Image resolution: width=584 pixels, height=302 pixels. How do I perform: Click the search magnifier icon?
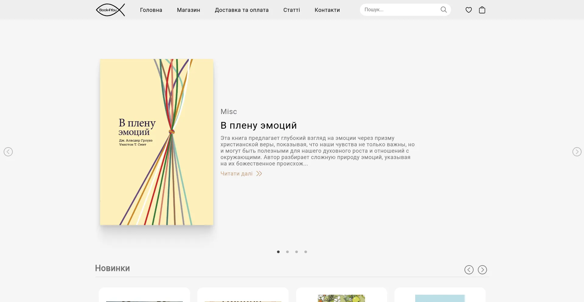[x=443, y=10]
